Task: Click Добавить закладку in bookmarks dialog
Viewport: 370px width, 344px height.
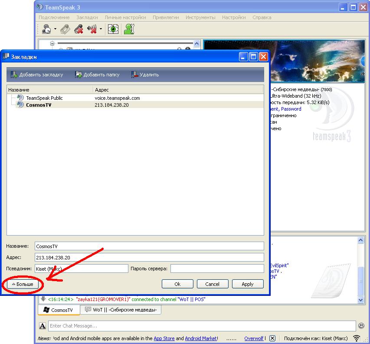Action: (x=37, y=75)
